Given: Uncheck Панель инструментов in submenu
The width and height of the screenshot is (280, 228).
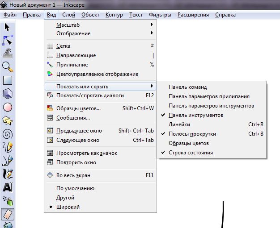Looking at the screenshot, I should (212, 115).
